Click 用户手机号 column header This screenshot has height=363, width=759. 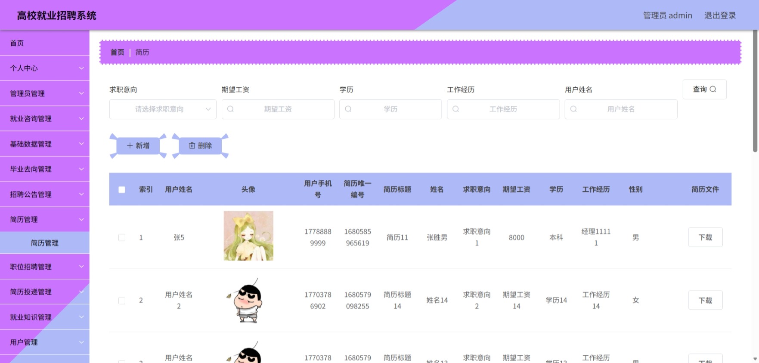(x=318, y=189)
